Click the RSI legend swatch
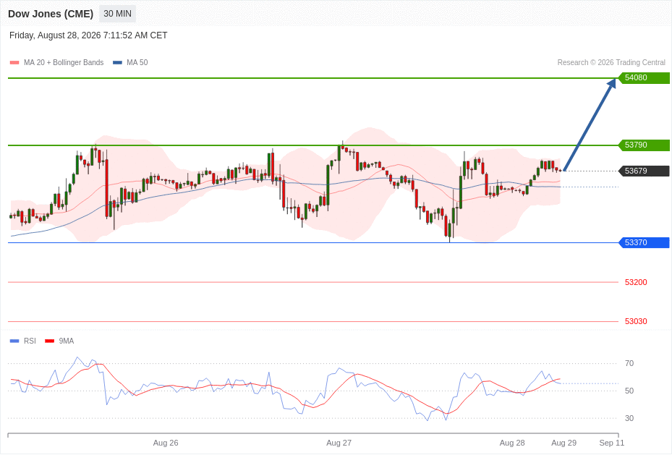 [14, 341]
